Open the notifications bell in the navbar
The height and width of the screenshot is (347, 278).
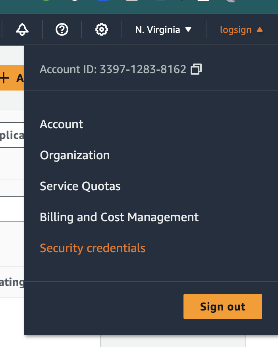[x=22, y=29]
